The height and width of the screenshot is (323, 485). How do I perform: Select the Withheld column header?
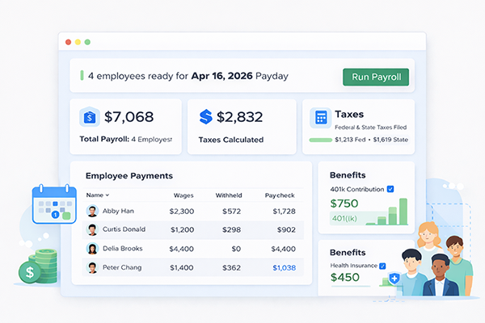229,195
